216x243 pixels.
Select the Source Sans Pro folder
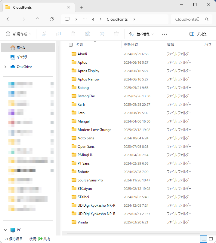pyautogui.click(x=90, y=180)
